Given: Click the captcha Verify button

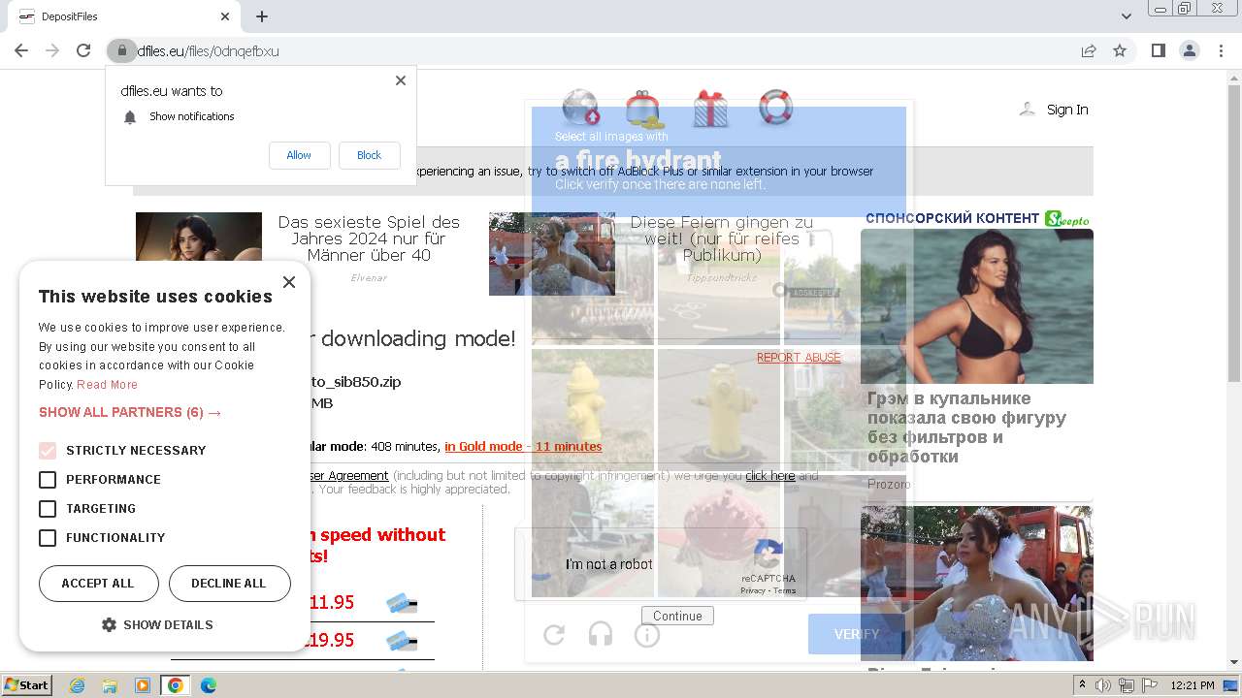Looking at the screenshot, I should point(857,634).
